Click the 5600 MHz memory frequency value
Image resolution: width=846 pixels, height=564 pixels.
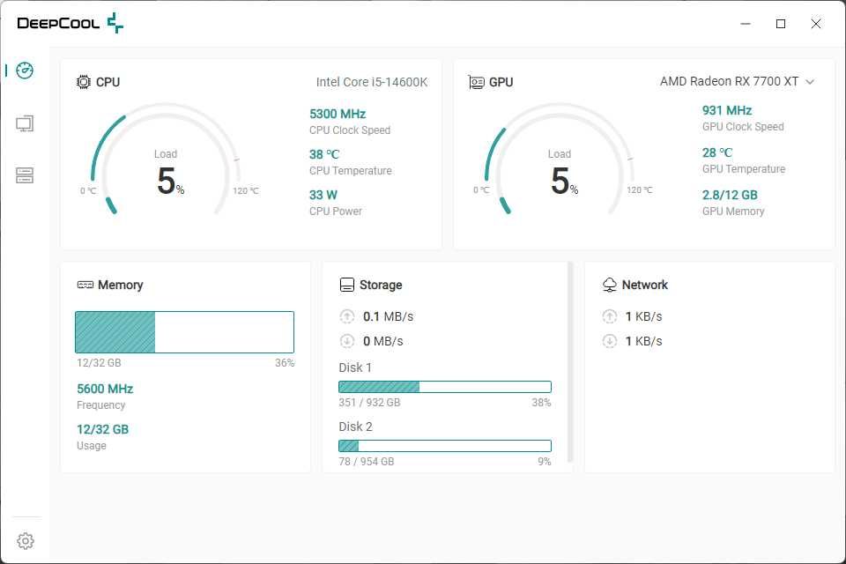pyautogui.click(x=105, y=389)
